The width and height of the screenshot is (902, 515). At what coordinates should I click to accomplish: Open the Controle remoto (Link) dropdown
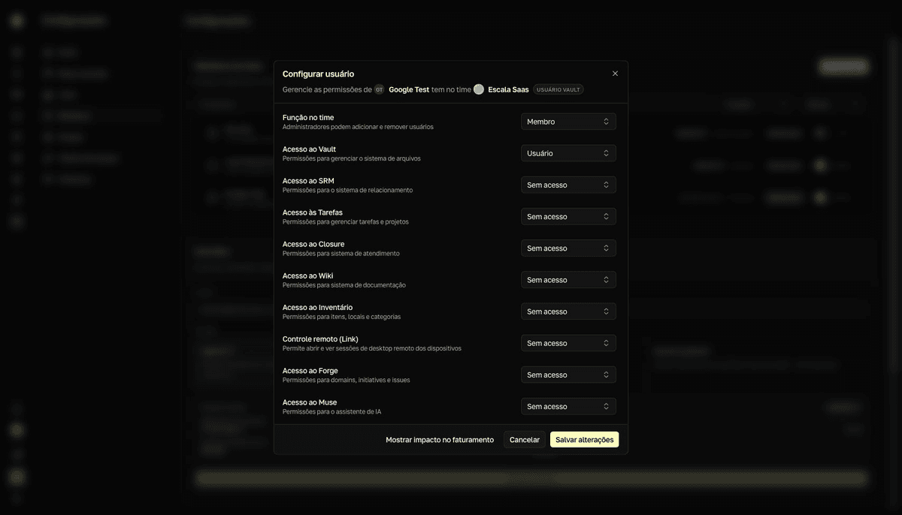568,343
